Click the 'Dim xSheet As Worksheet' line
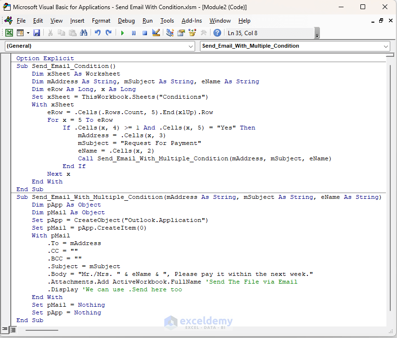 [x=76, y=74]
